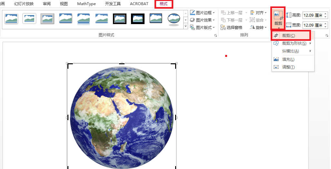Open the 旋转 rotate dropdown
Screen dimensions: 331x169
tap(259, 28)
